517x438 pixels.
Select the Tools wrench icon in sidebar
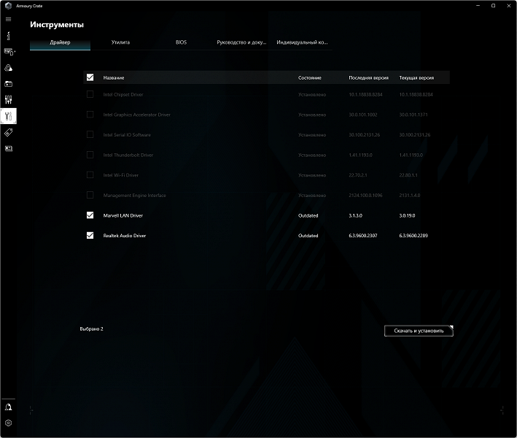(8, 116)
